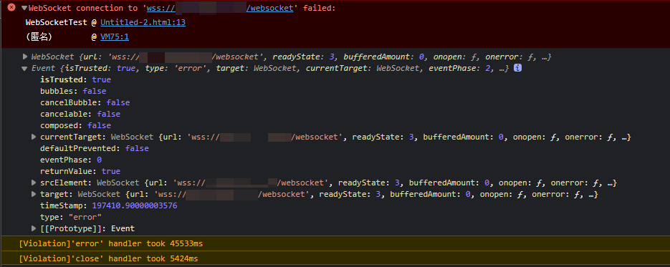
Task: Expand the currentTarget WebSocket property
Action: point(34,137)
